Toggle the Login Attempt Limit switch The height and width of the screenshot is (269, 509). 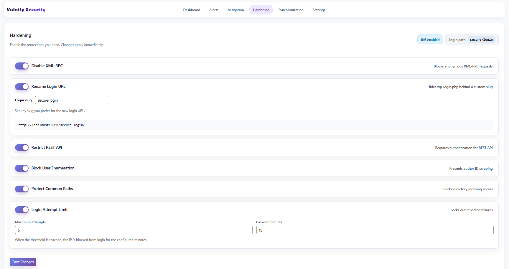click(22, 210)
